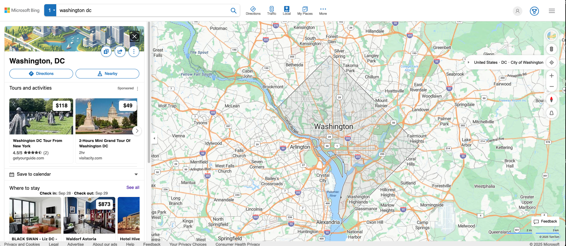
Task: Open map Feedback button
Action: (545, 221)
